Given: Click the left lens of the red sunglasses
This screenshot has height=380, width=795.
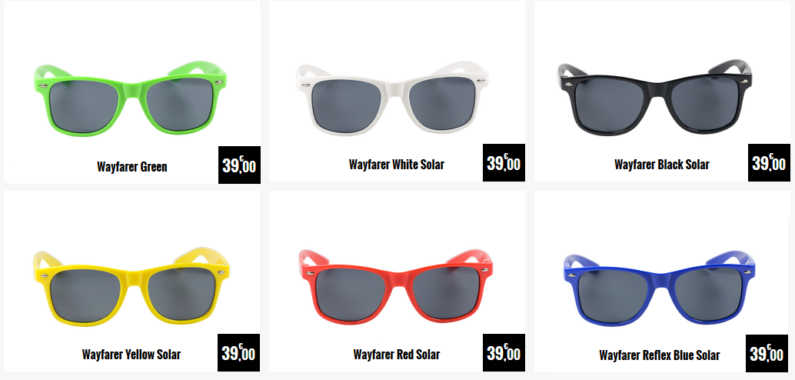Looking at the screenshot, I should [x=351, y=295].
